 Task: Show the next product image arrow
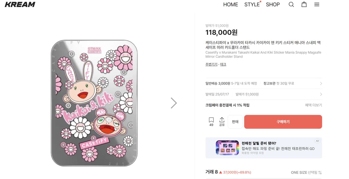[174, 103]
